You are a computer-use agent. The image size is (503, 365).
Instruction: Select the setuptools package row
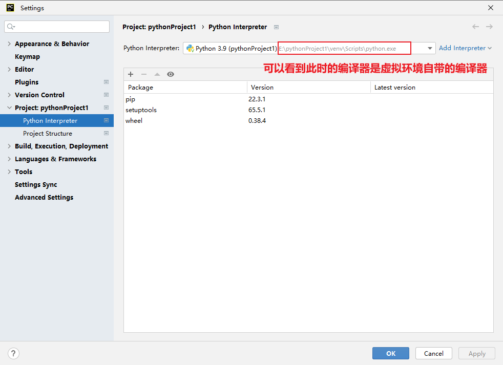141,110
